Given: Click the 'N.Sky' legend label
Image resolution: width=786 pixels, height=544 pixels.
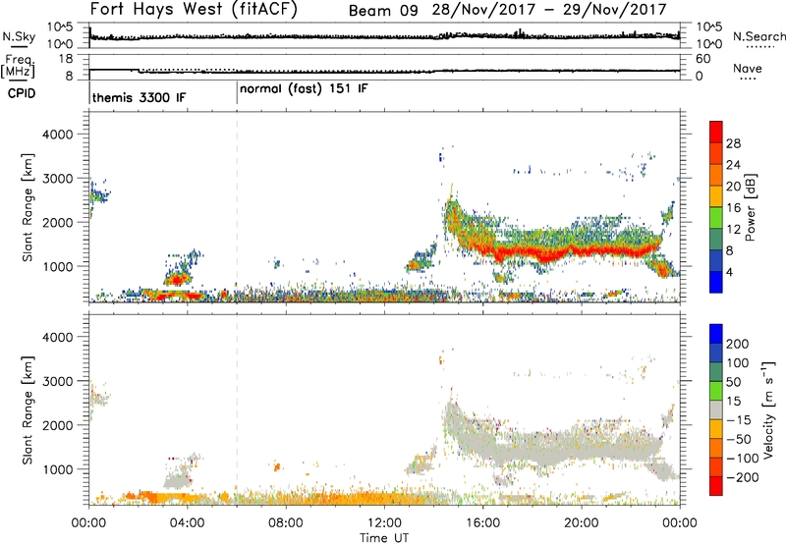Looking at the screenshot, I should (19, 37).
